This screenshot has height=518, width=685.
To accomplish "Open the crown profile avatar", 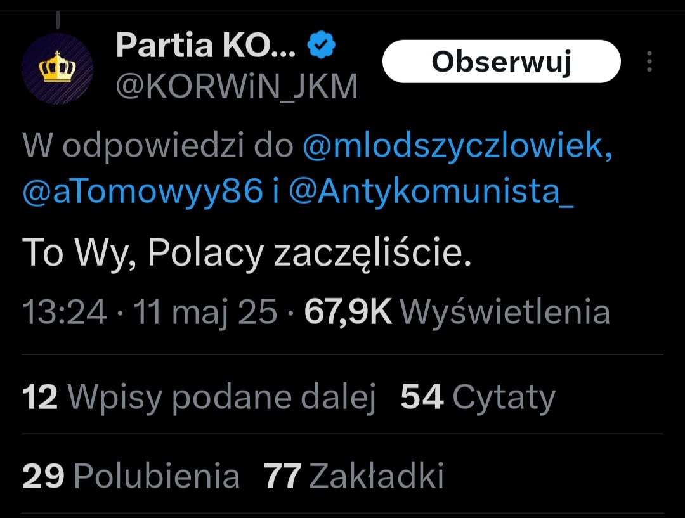I will (x=57, y=68).
